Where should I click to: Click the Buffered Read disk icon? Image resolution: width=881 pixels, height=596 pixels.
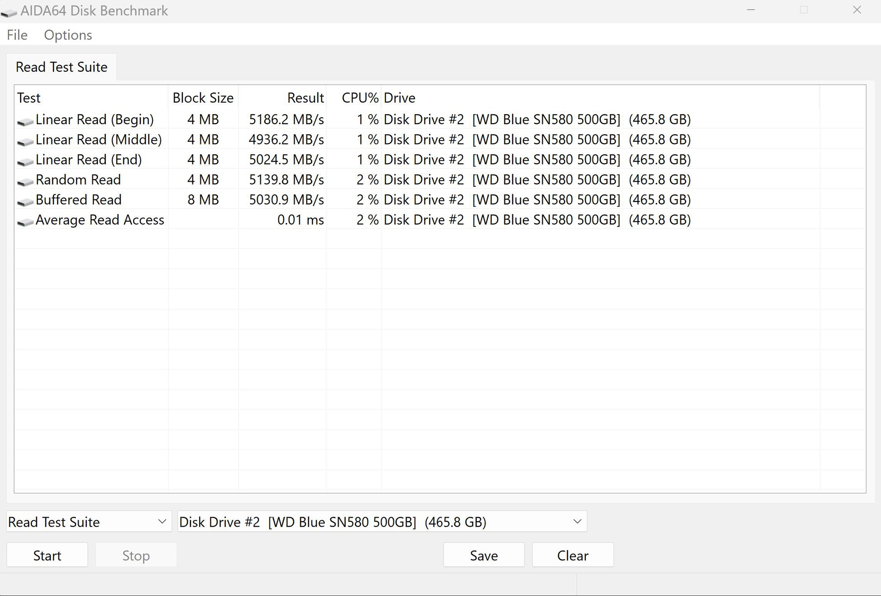(26, 201)
